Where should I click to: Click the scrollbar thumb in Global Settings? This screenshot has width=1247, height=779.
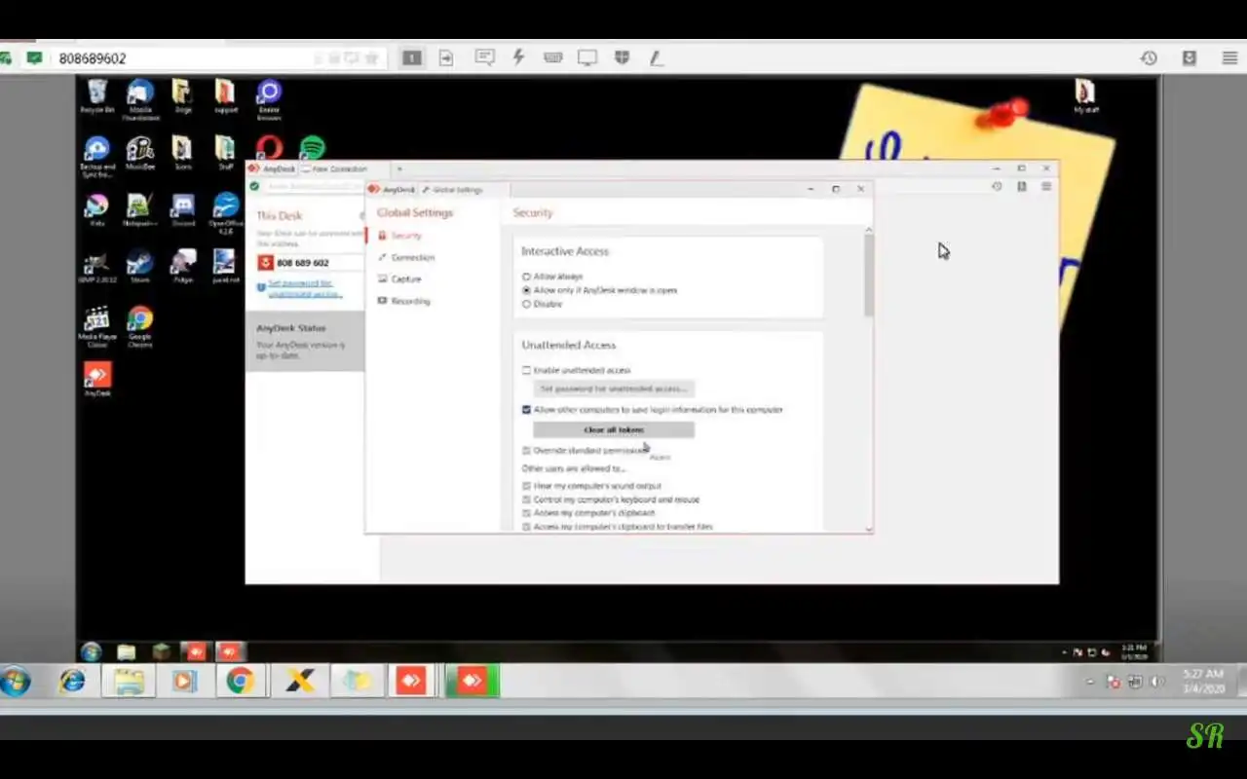click(868, 275)
